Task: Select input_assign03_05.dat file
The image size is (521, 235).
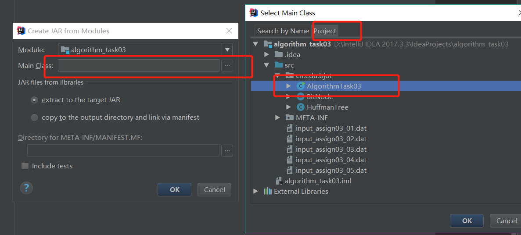Action: click(x=331, y=171)
